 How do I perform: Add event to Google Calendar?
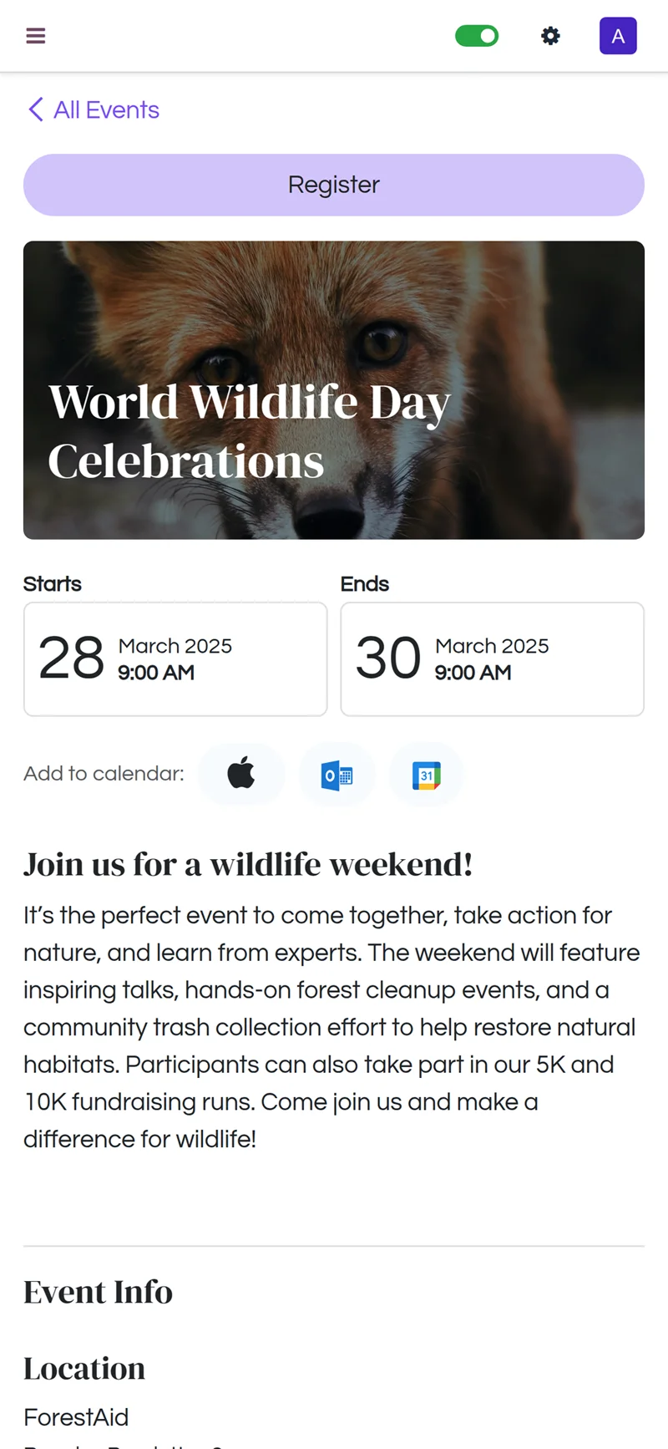[x=426, y=775]
